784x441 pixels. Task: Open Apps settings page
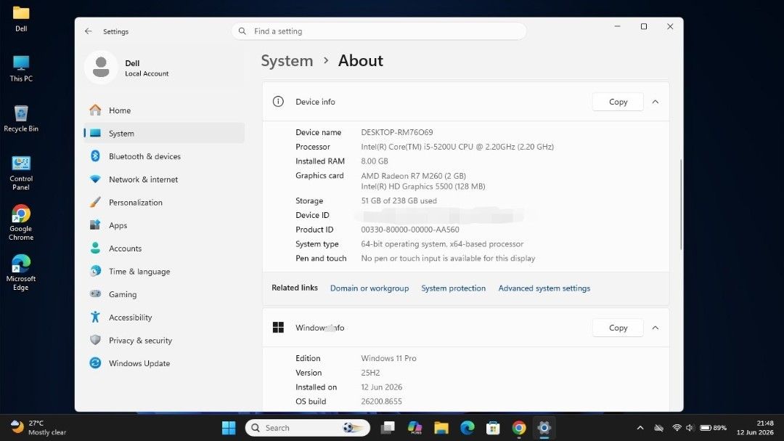(164, 225)
